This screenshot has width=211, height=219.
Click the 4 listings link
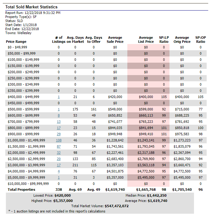[x=59, y=171]
